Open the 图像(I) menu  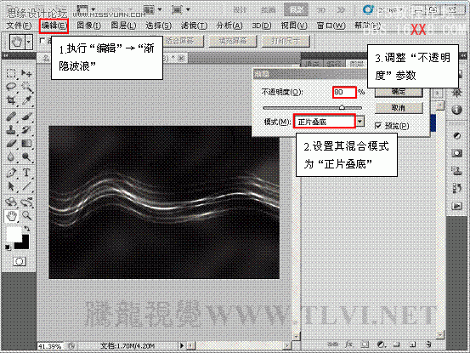tap(88, 26)
